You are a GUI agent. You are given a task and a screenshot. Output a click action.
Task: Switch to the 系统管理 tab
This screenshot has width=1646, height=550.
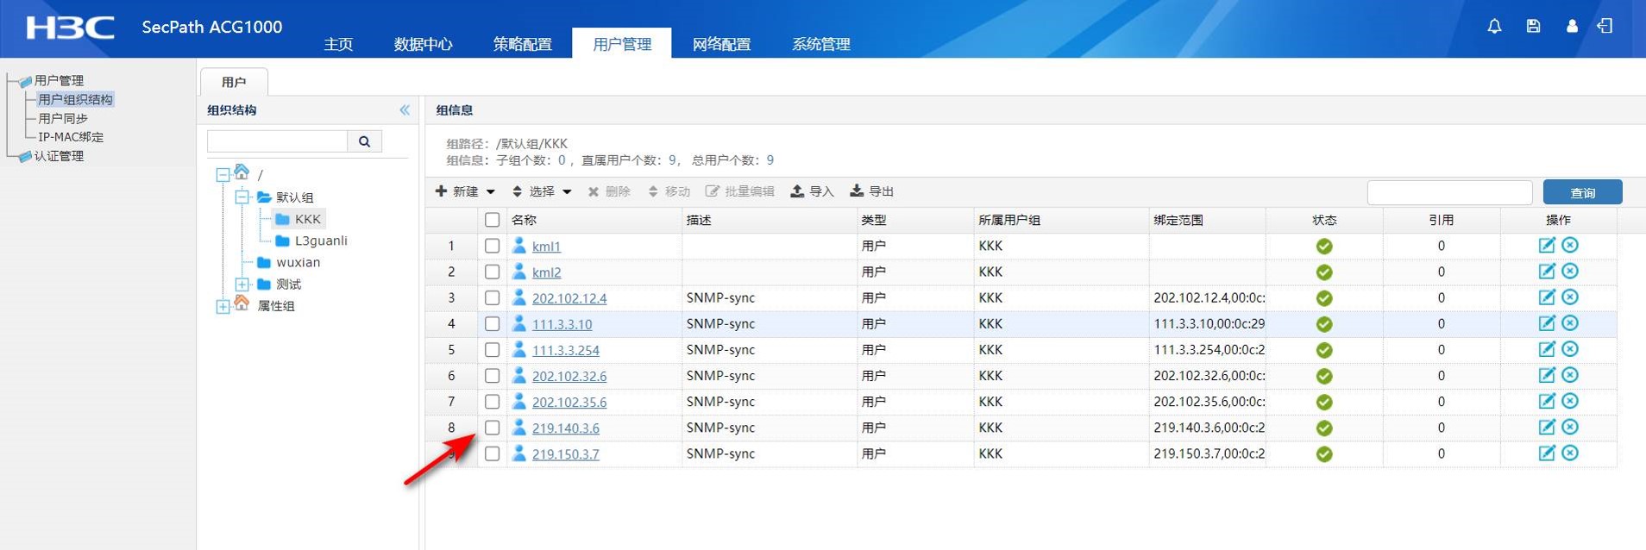[x=821, y=43]
